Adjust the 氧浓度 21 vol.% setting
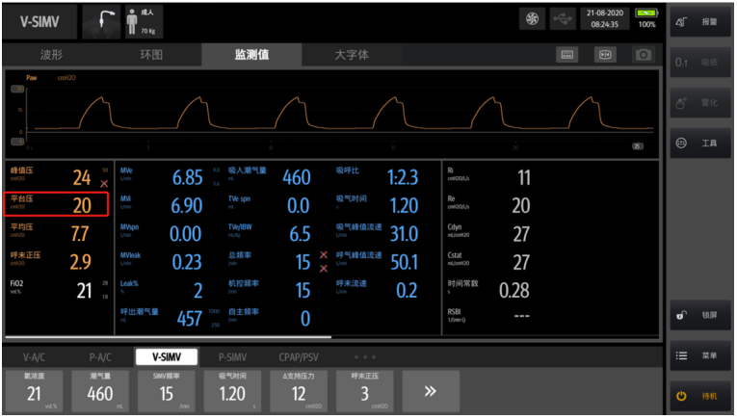The width and height of the screenshot is (737, 419). [35, 391]
